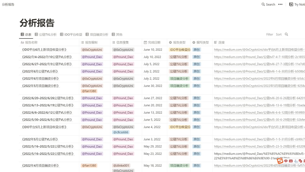The height and width of the screenshot is (172, 305).
Task: Open report 《2022/6/20–2022/6/26公链TVL分析》
Action: point(48,98)
